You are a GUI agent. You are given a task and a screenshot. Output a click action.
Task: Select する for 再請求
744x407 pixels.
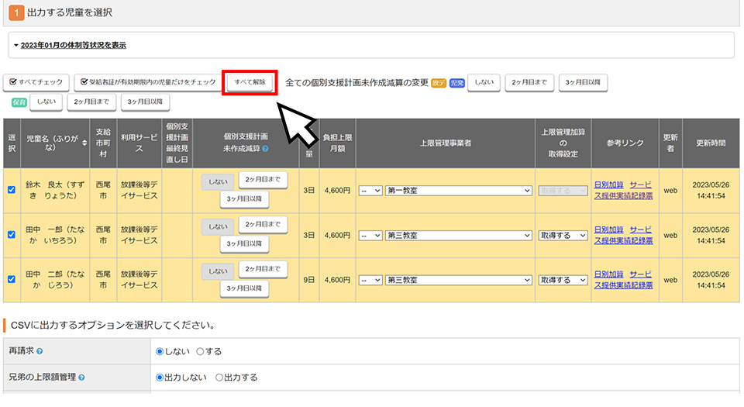pos(200,351)
